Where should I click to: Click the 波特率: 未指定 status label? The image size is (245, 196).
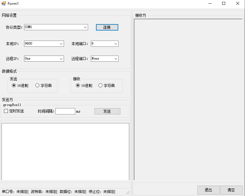[44, 192]
